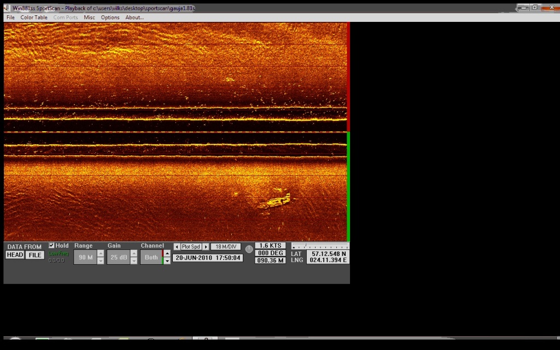Viewport: 560px width, 350px height.
Task: Open the Options menu
Action: coord(110,17)
